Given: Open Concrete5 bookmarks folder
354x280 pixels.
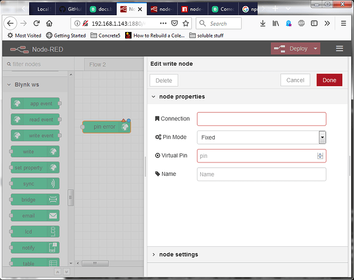Looking at the screenshot, I should point(105,35).
